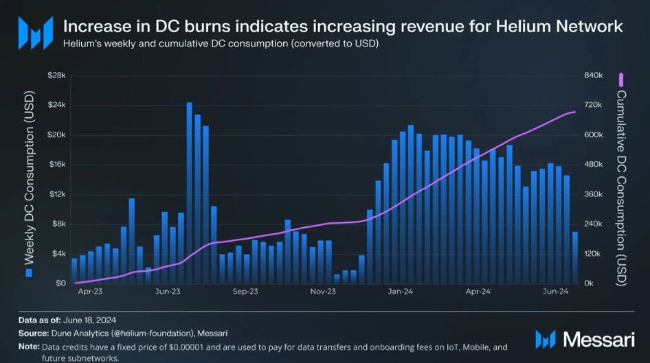
Task: Click the Jan-24 x-axis label
Action: tap(401, 292)
